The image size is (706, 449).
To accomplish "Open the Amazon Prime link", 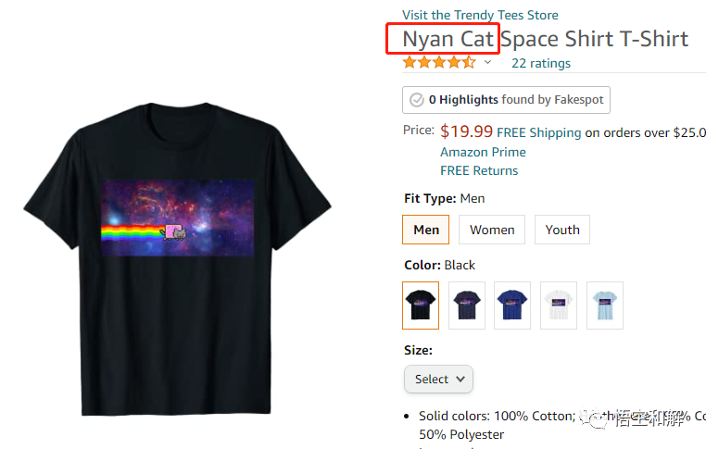I will click(x=483, y=152).
